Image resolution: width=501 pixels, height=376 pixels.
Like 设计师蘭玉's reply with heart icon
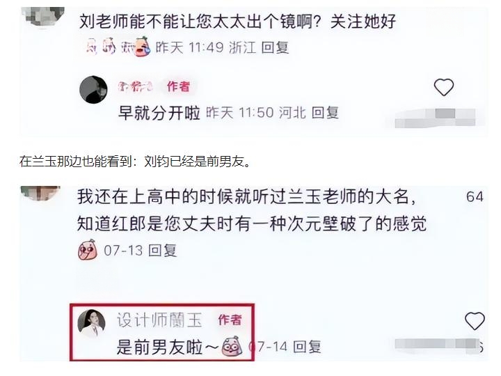pos(475,321)
